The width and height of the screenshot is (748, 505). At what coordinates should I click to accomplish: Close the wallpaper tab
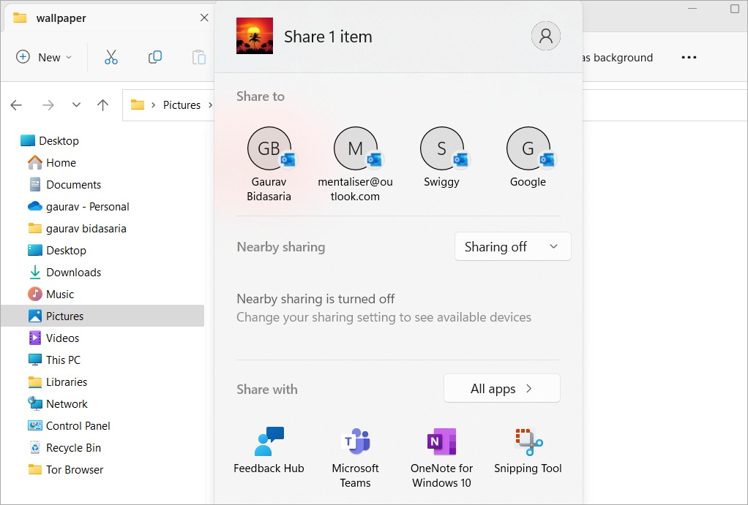click(x=204, y=18)
